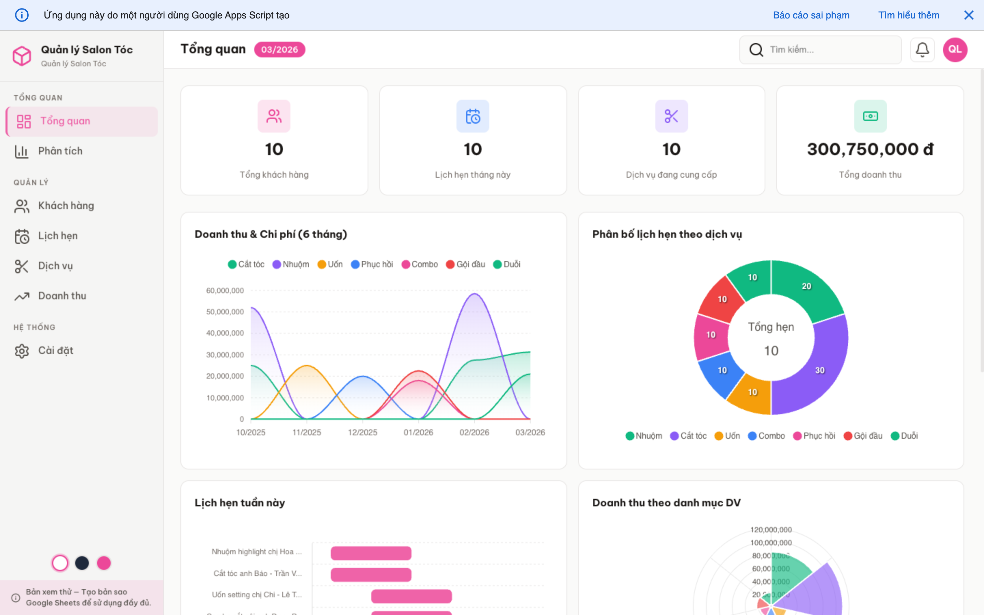Click the Salon Tóc cube logo
This screenshot has height=615, width=984.
click(22, 56)
